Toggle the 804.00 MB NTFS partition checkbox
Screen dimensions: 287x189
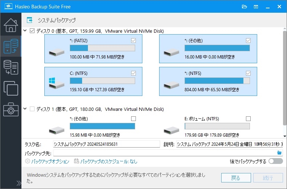pos(248,73)
